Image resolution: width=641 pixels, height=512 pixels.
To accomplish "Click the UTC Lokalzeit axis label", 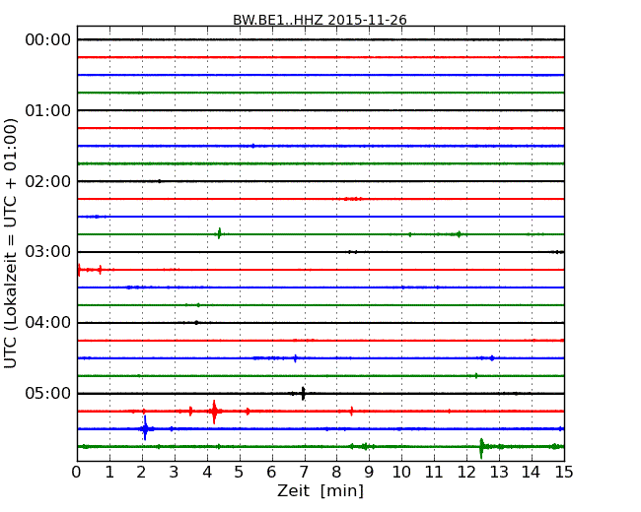I will pos(11,243).
